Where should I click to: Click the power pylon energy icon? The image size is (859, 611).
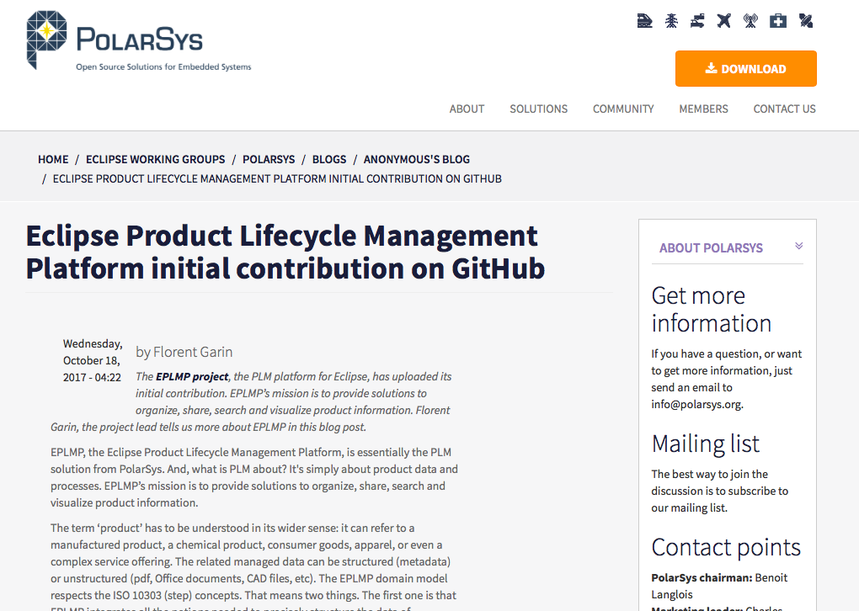[x=671, y=21]
